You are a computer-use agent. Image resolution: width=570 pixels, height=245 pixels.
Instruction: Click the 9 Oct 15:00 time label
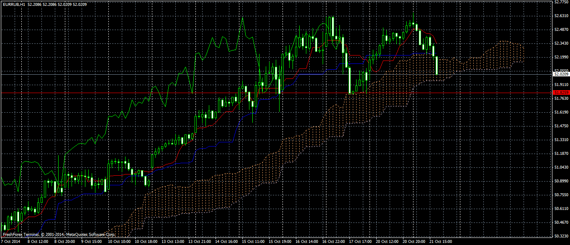[x=92, y=242]
